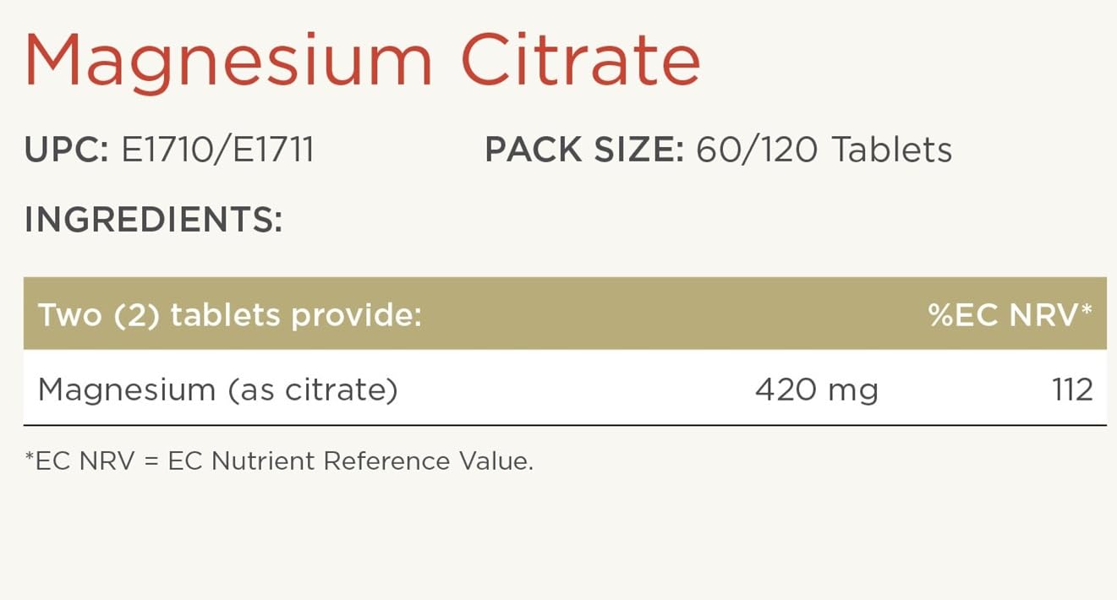Image resolution: width=1117 pixels, height=600 pixels.
Task: Select the "420 mg" amount value
Action: click(816, 390)
